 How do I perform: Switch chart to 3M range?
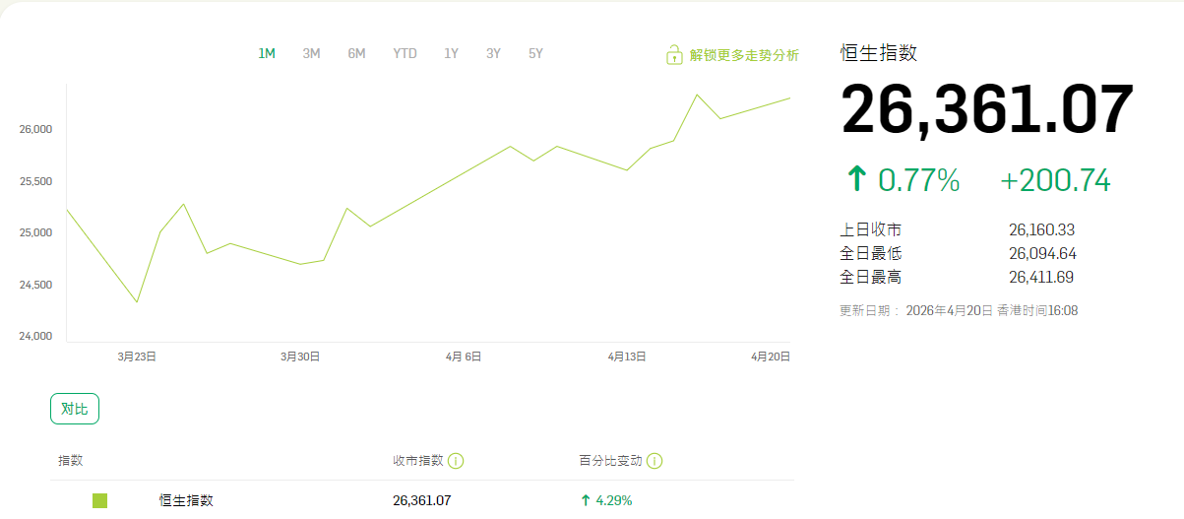(311, 54)
